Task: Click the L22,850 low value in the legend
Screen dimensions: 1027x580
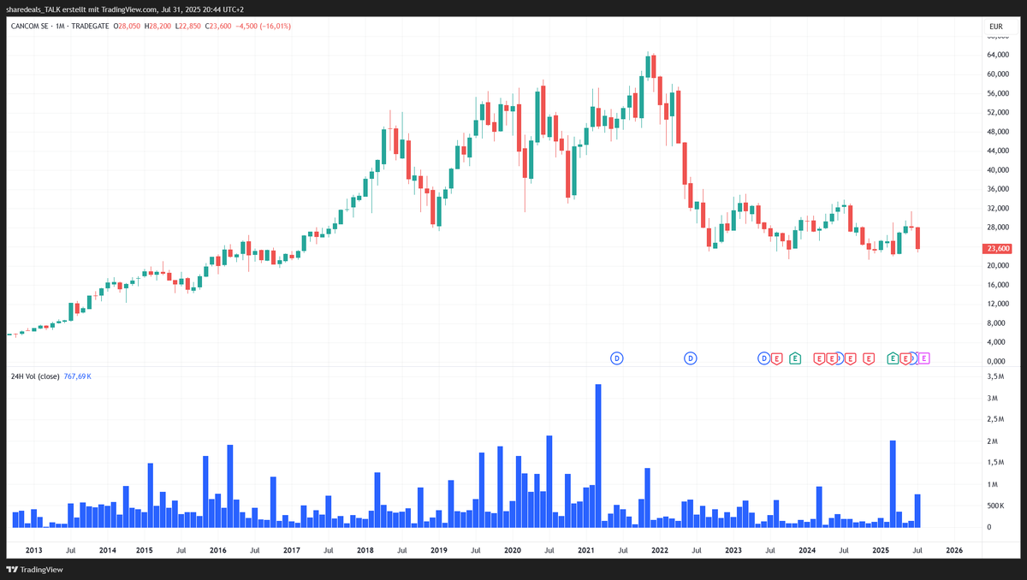Action: point(189,27)
